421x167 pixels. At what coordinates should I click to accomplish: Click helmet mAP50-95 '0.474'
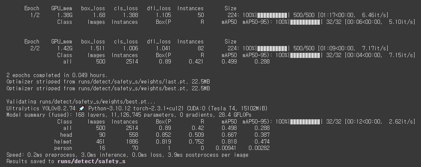262,141
